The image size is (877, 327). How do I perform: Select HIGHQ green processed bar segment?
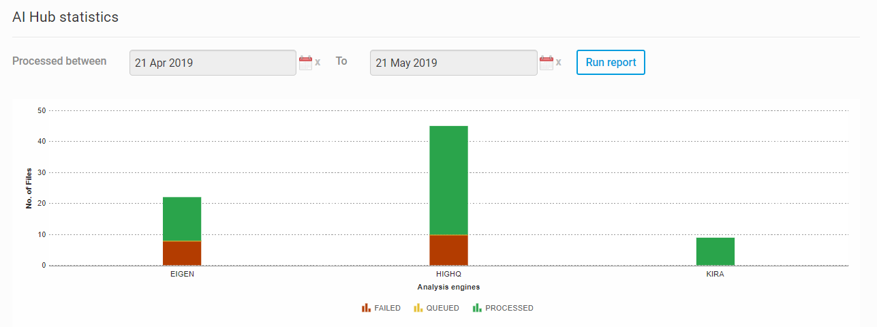pyautogui.click(x=448, y=181)
